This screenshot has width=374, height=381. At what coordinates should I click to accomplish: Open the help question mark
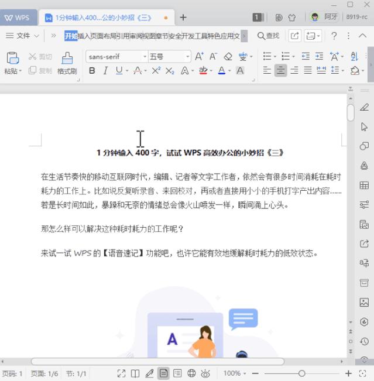click(334, 36)
